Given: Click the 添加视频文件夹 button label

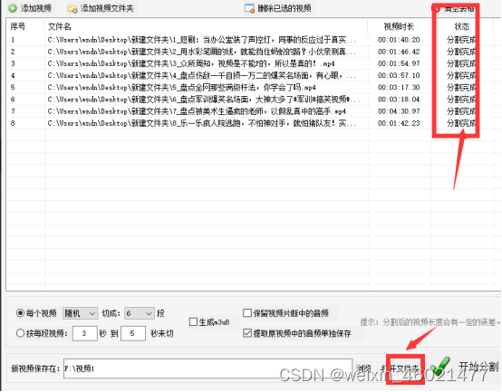Looking at the screenshot, I should [107, 8].
